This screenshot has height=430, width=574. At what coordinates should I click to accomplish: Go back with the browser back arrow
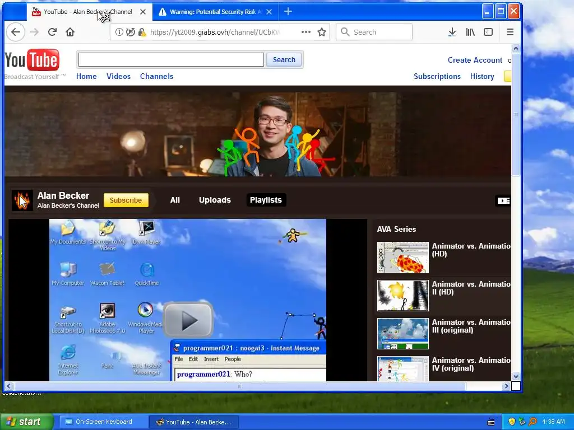click(x=15, y=32)
